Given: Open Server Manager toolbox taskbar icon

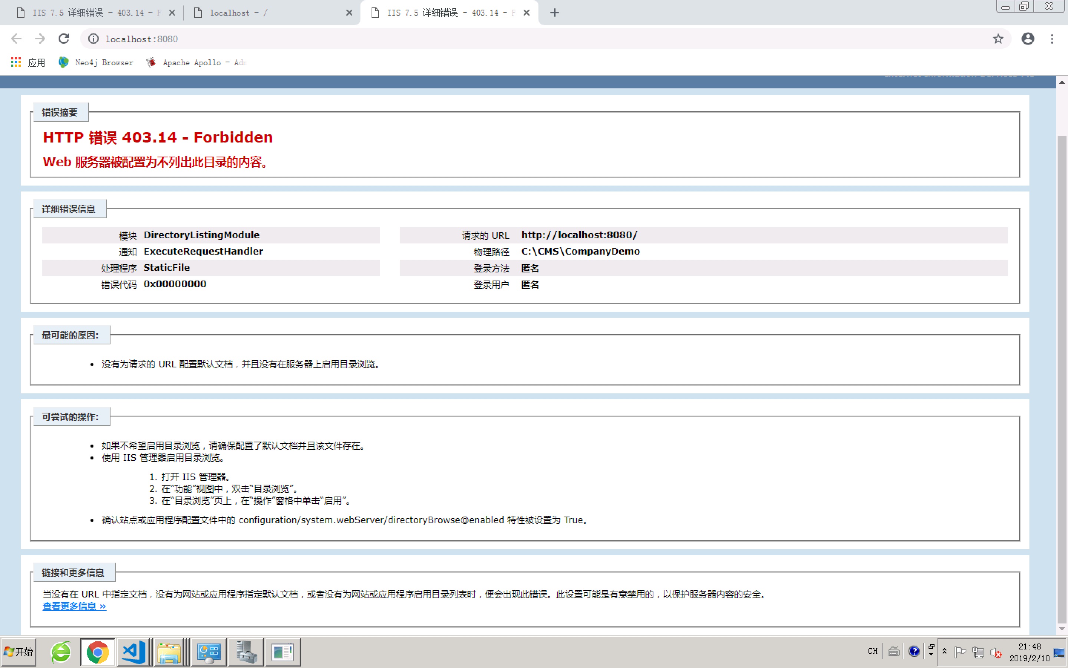Looking at the screenshot, I should [x=245, y=652].
